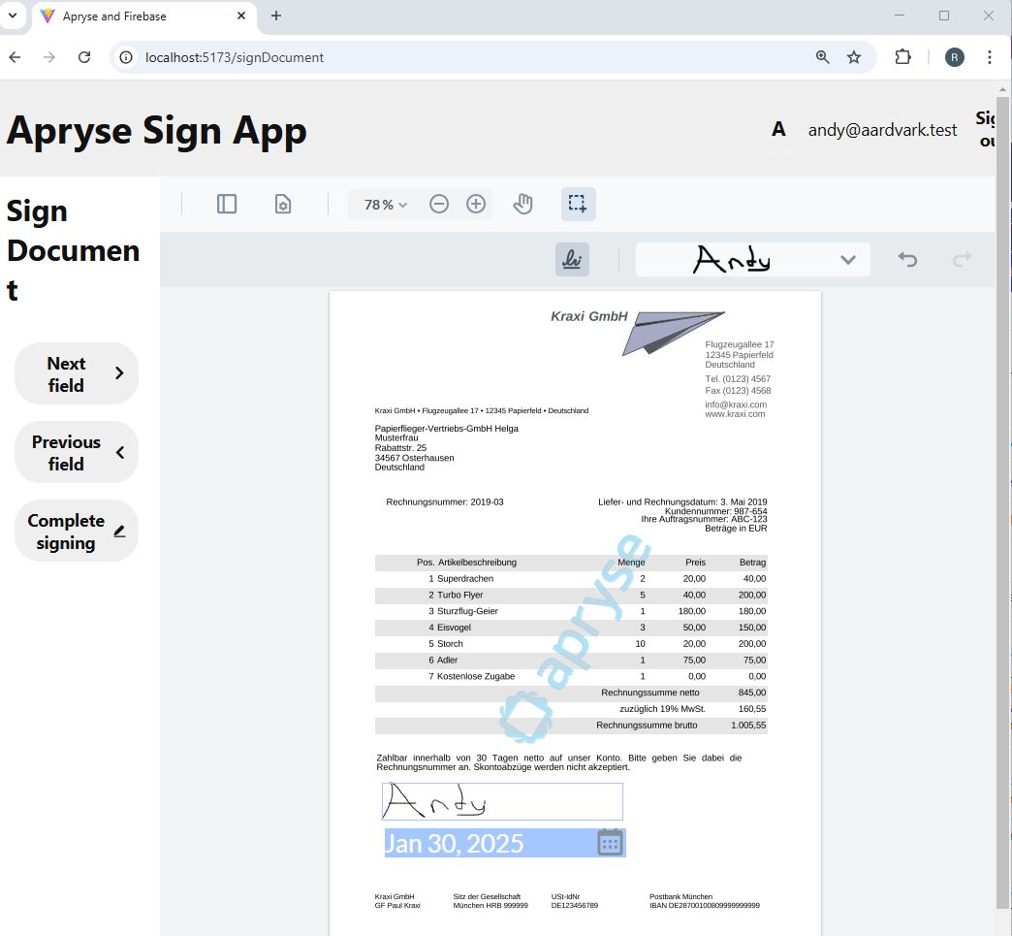Click the Kostenlose Zugabe row item
The image size is (1012, 936).
pos(476,676)
